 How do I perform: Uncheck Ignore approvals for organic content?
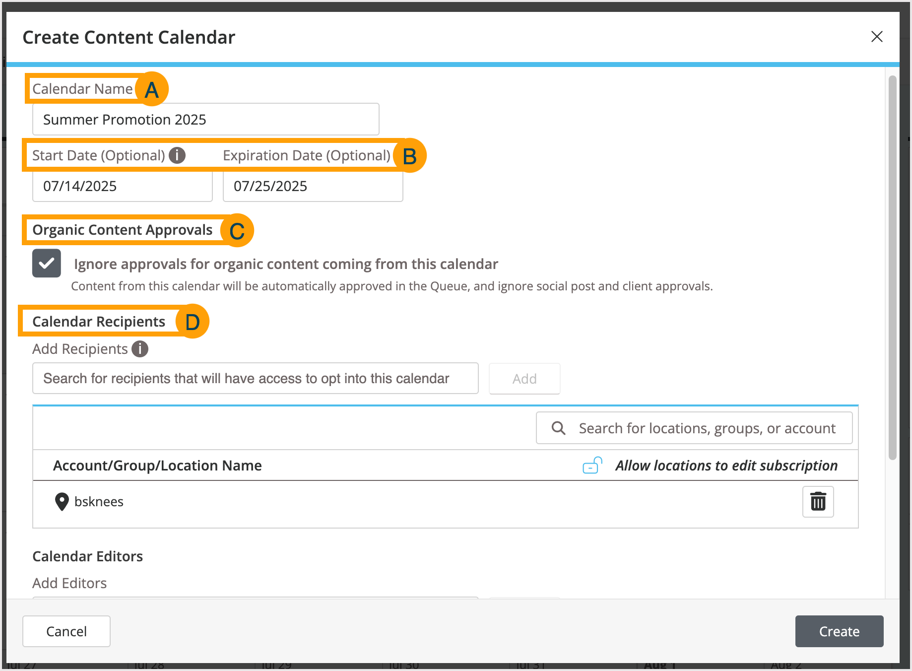tap(47, 263)
